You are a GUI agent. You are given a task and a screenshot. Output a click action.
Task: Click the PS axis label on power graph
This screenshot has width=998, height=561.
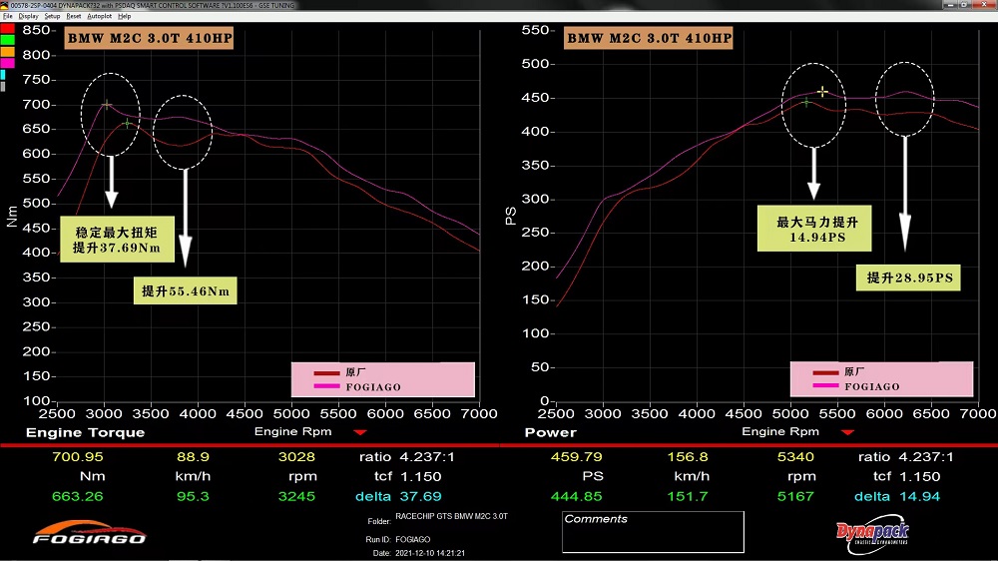click(x=510, y=216)
